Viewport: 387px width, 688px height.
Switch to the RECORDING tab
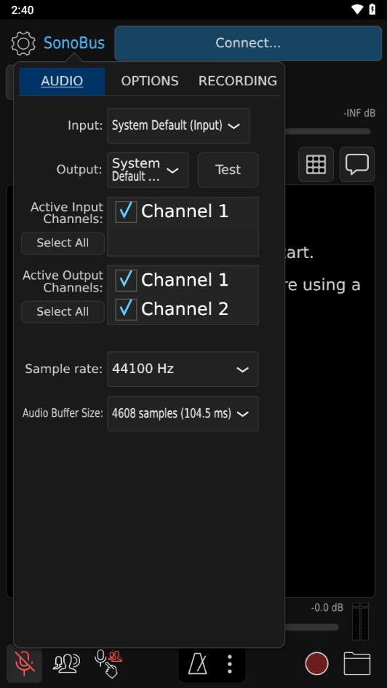tap(238, 81)
